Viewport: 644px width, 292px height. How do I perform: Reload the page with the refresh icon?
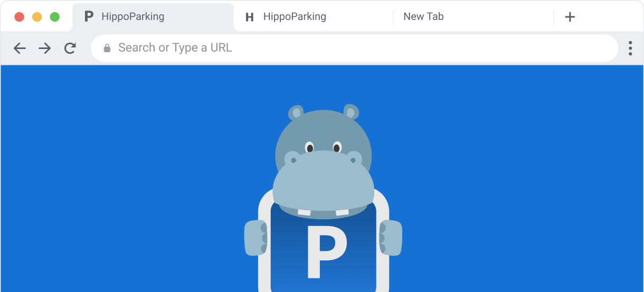click(x=70, y=48)
